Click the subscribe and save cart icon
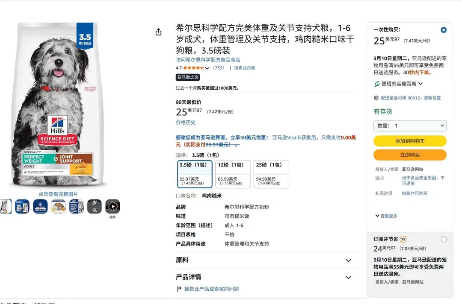 403,240
